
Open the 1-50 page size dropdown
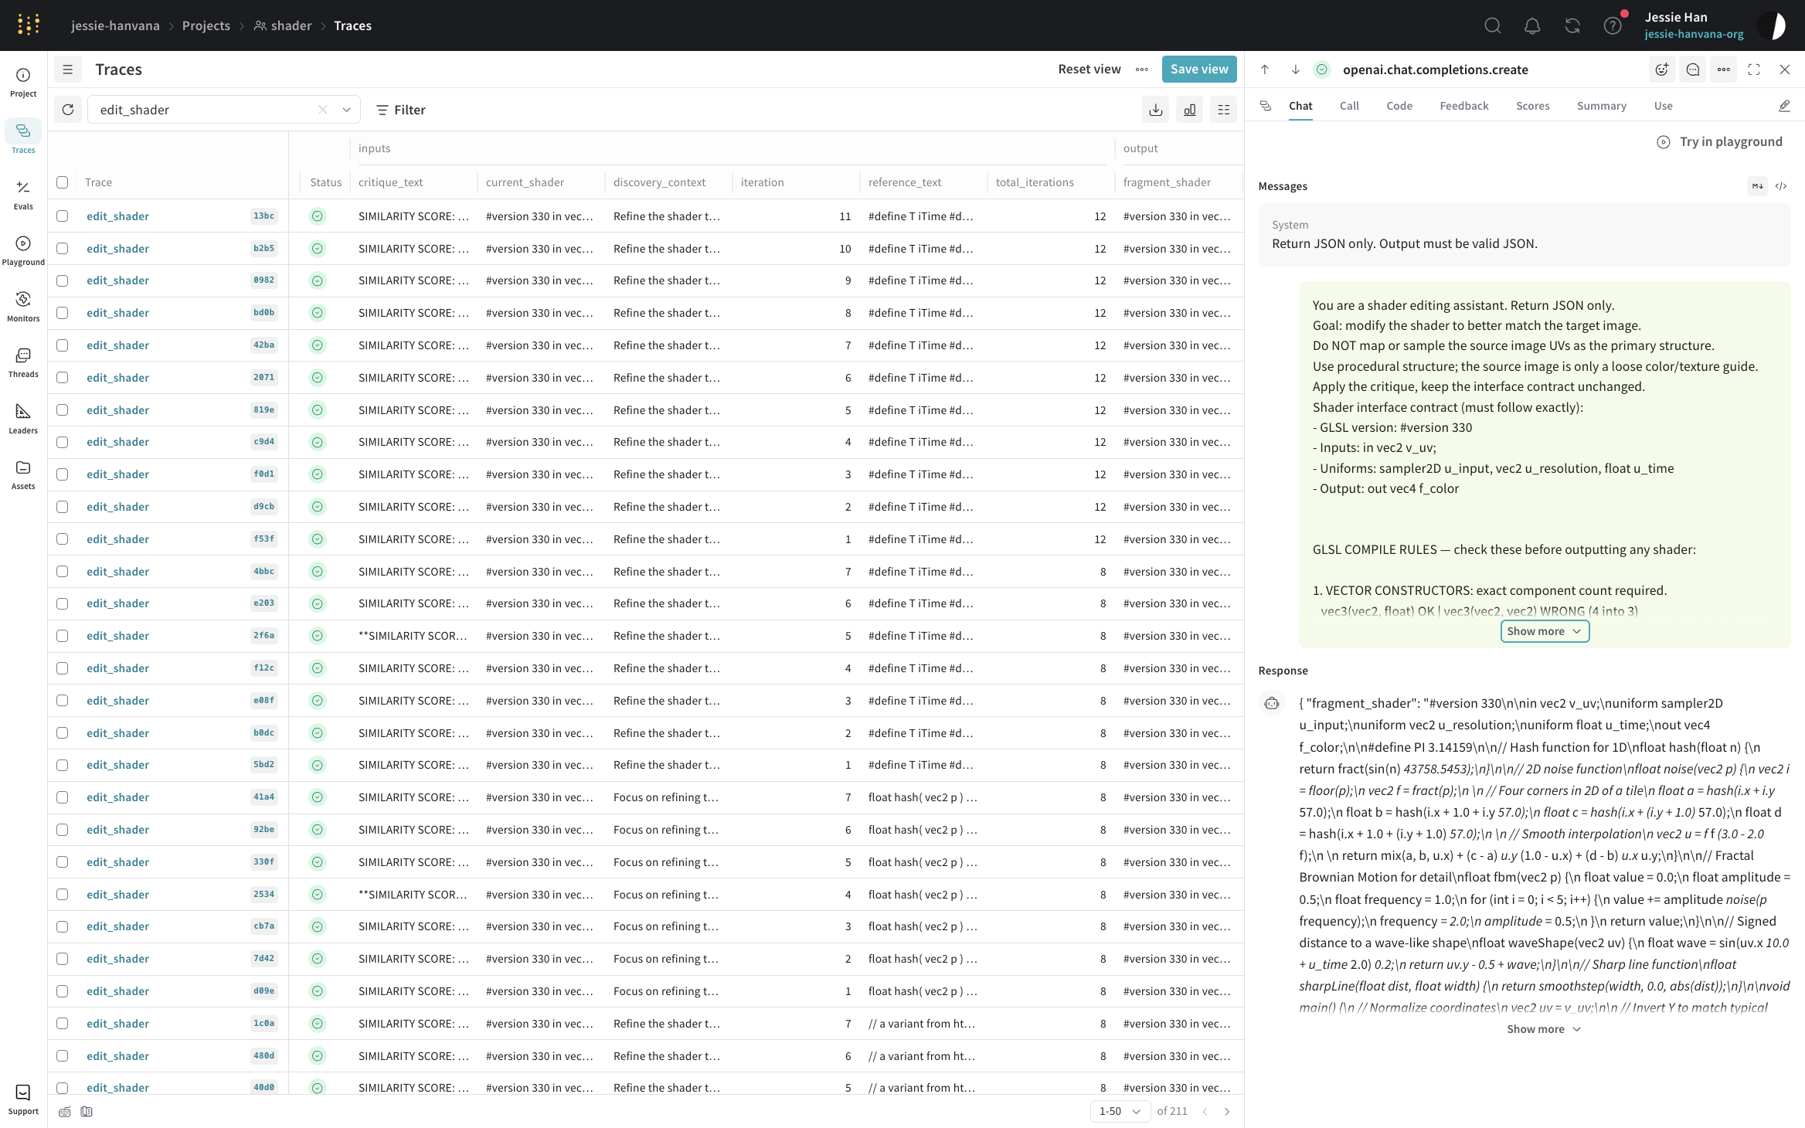click(1120, 1111)
